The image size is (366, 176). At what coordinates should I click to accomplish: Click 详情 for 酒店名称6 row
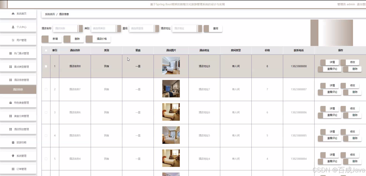click(x=330, y=108)
